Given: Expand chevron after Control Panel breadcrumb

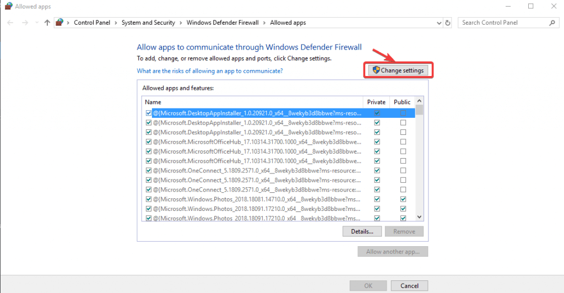Looking at the screenshot, I should 116,23.
